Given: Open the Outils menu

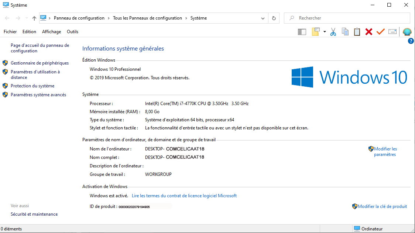Looking at the screenshot, I should 72,32.
